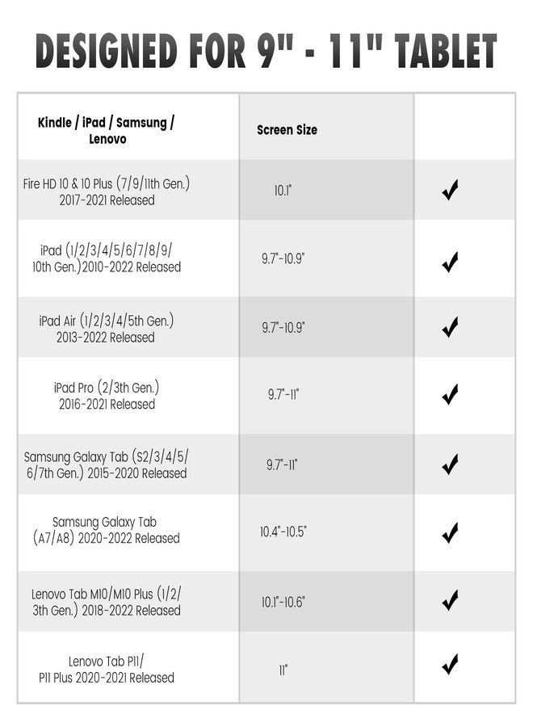Viewport: 533px width, 727px height.
Task: Select the checkmark in the iPad Air row
Action: 450,327
